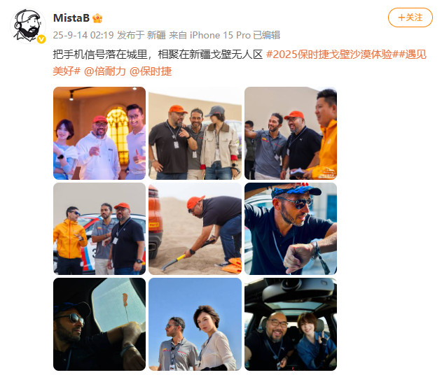
Task: Click the crown membership icon beside MistaB
Action: (97, 18)
